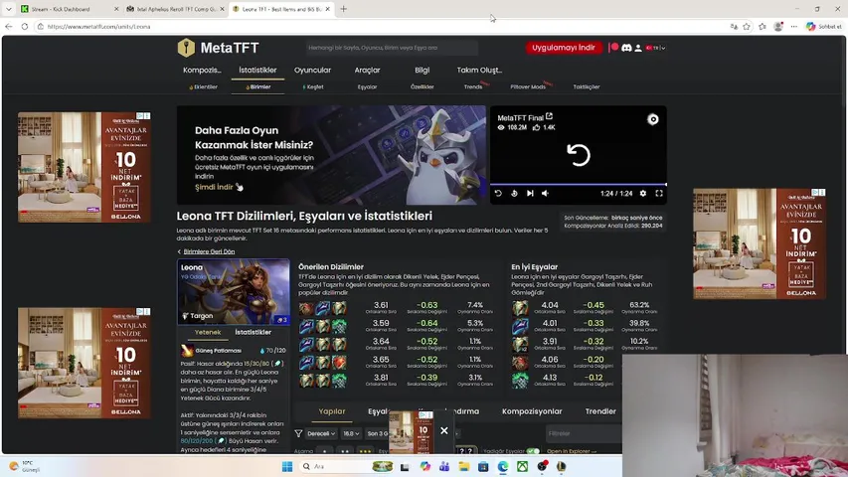Open the Takım Oluştur nav menu
Viewport: 848px width, 477px height.
pos(479,70)
